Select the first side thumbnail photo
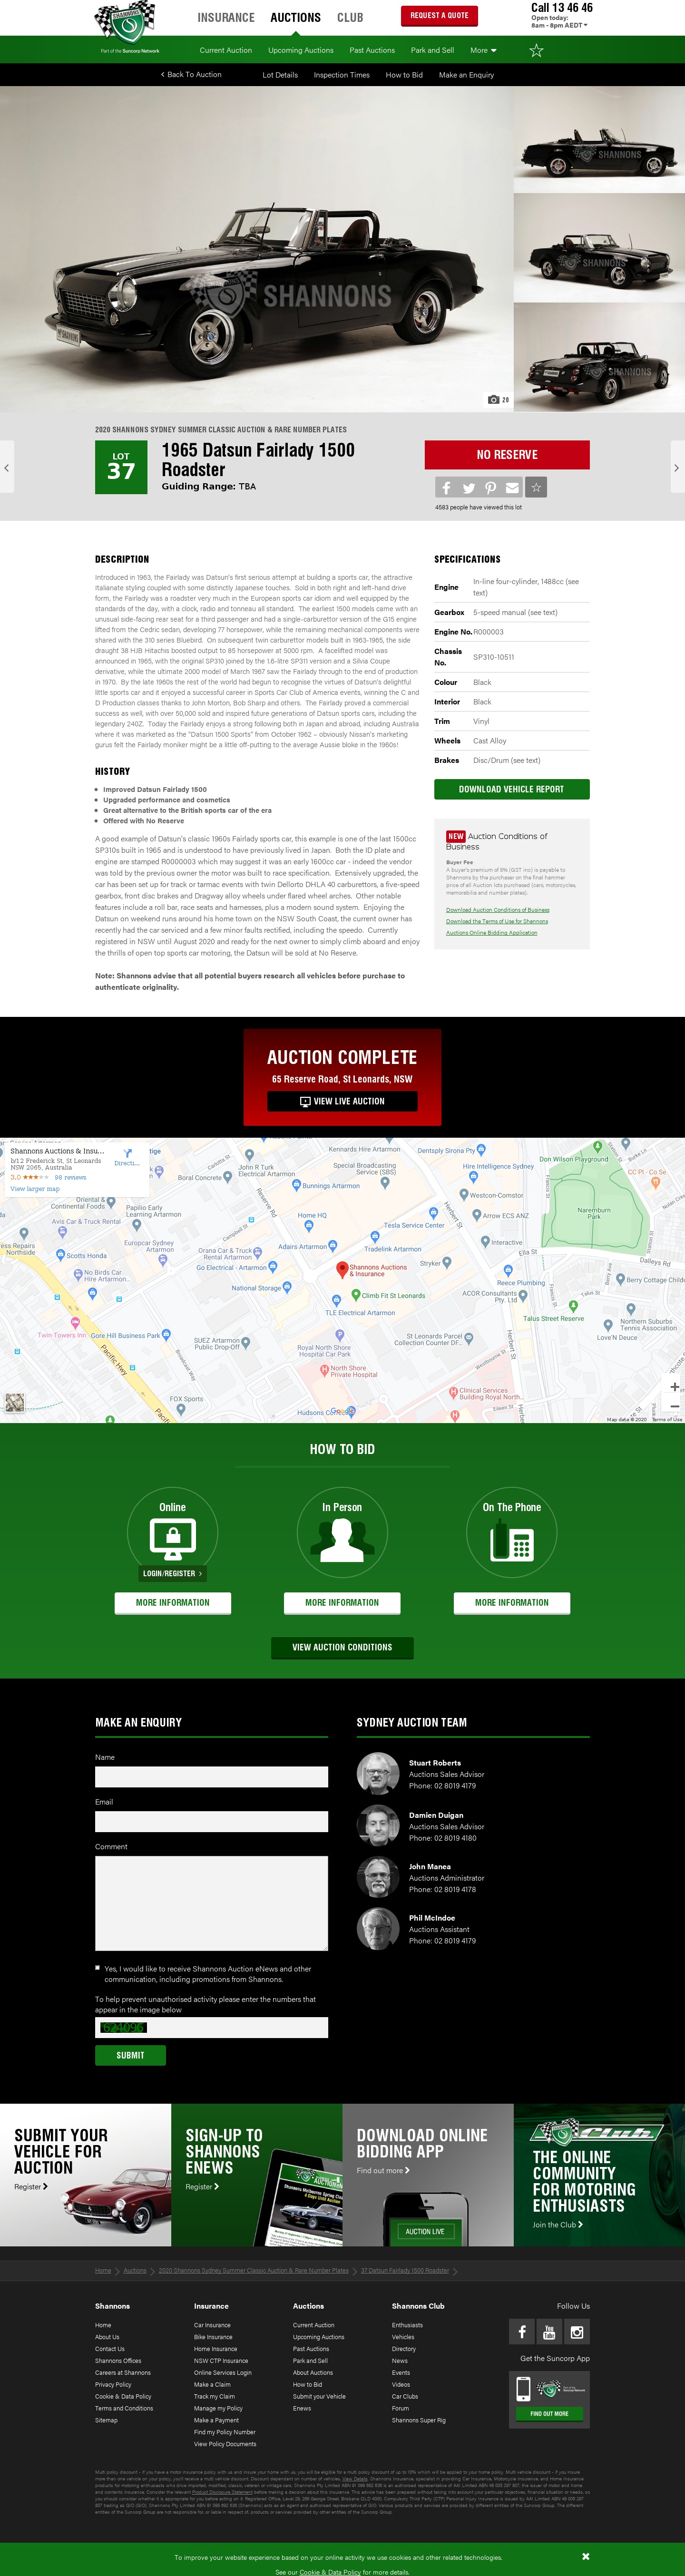The width and height of the screenshot is (685, 2576). coord(599,139)
